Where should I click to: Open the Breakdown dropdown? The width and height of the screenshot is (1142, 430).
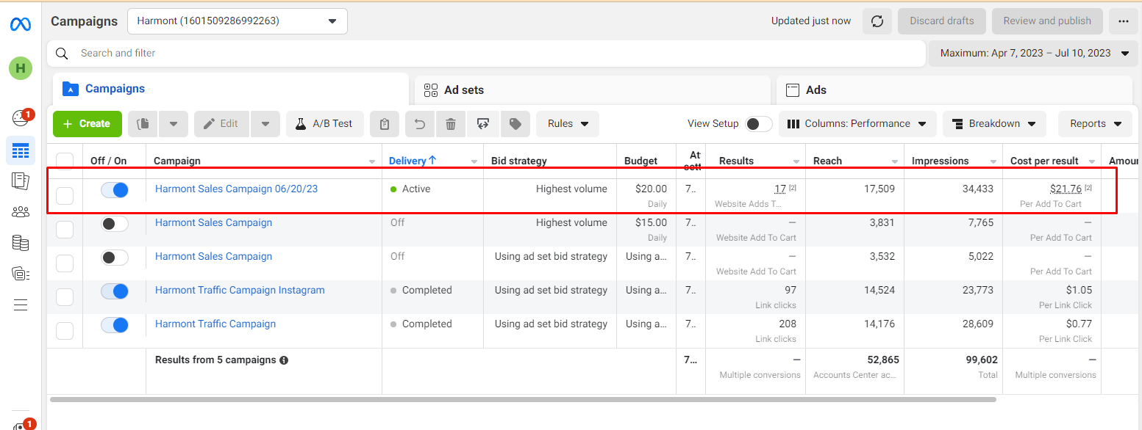click(x=994, y=124)
